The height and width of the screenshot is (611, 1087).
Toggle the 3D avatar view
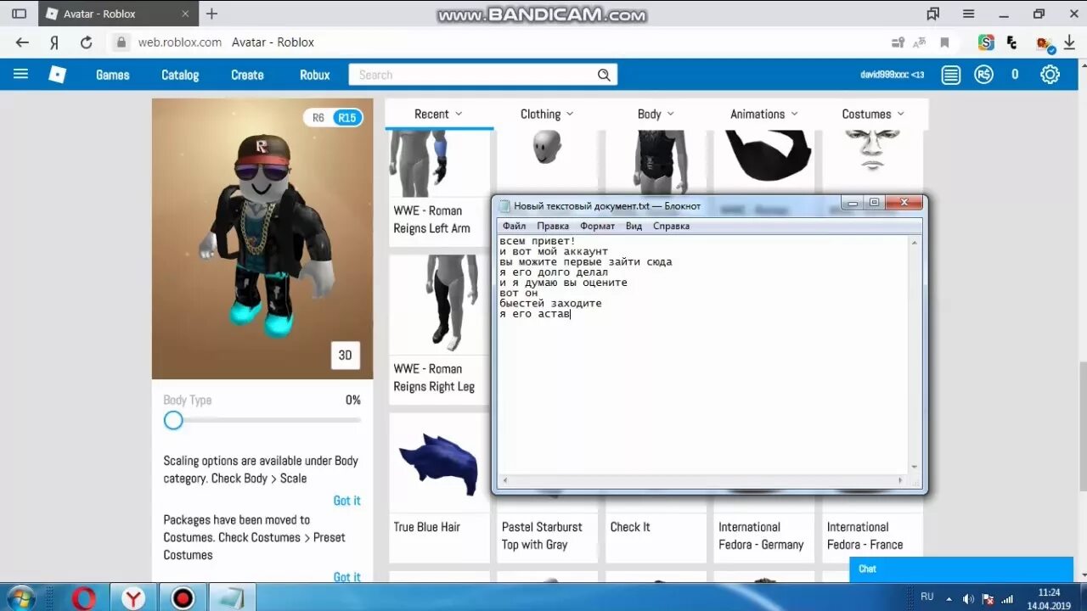[x=345, y=356]
